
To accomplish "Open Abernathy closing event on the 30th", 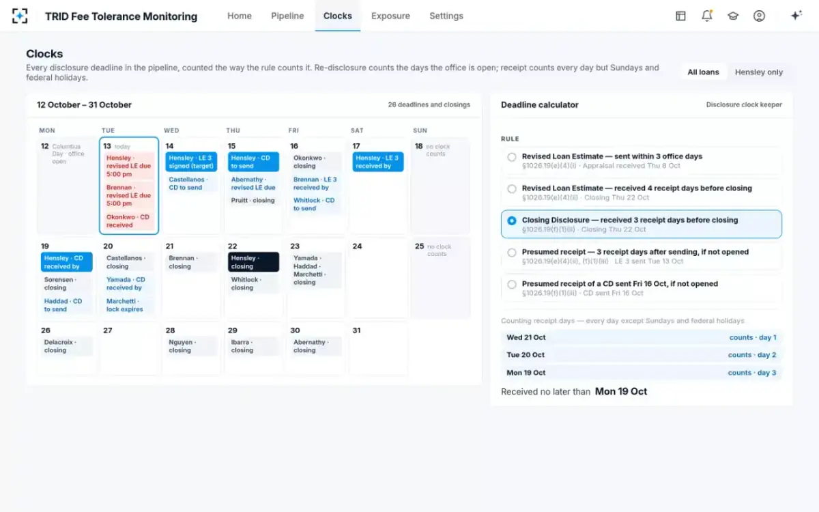I will pos(316,346).
